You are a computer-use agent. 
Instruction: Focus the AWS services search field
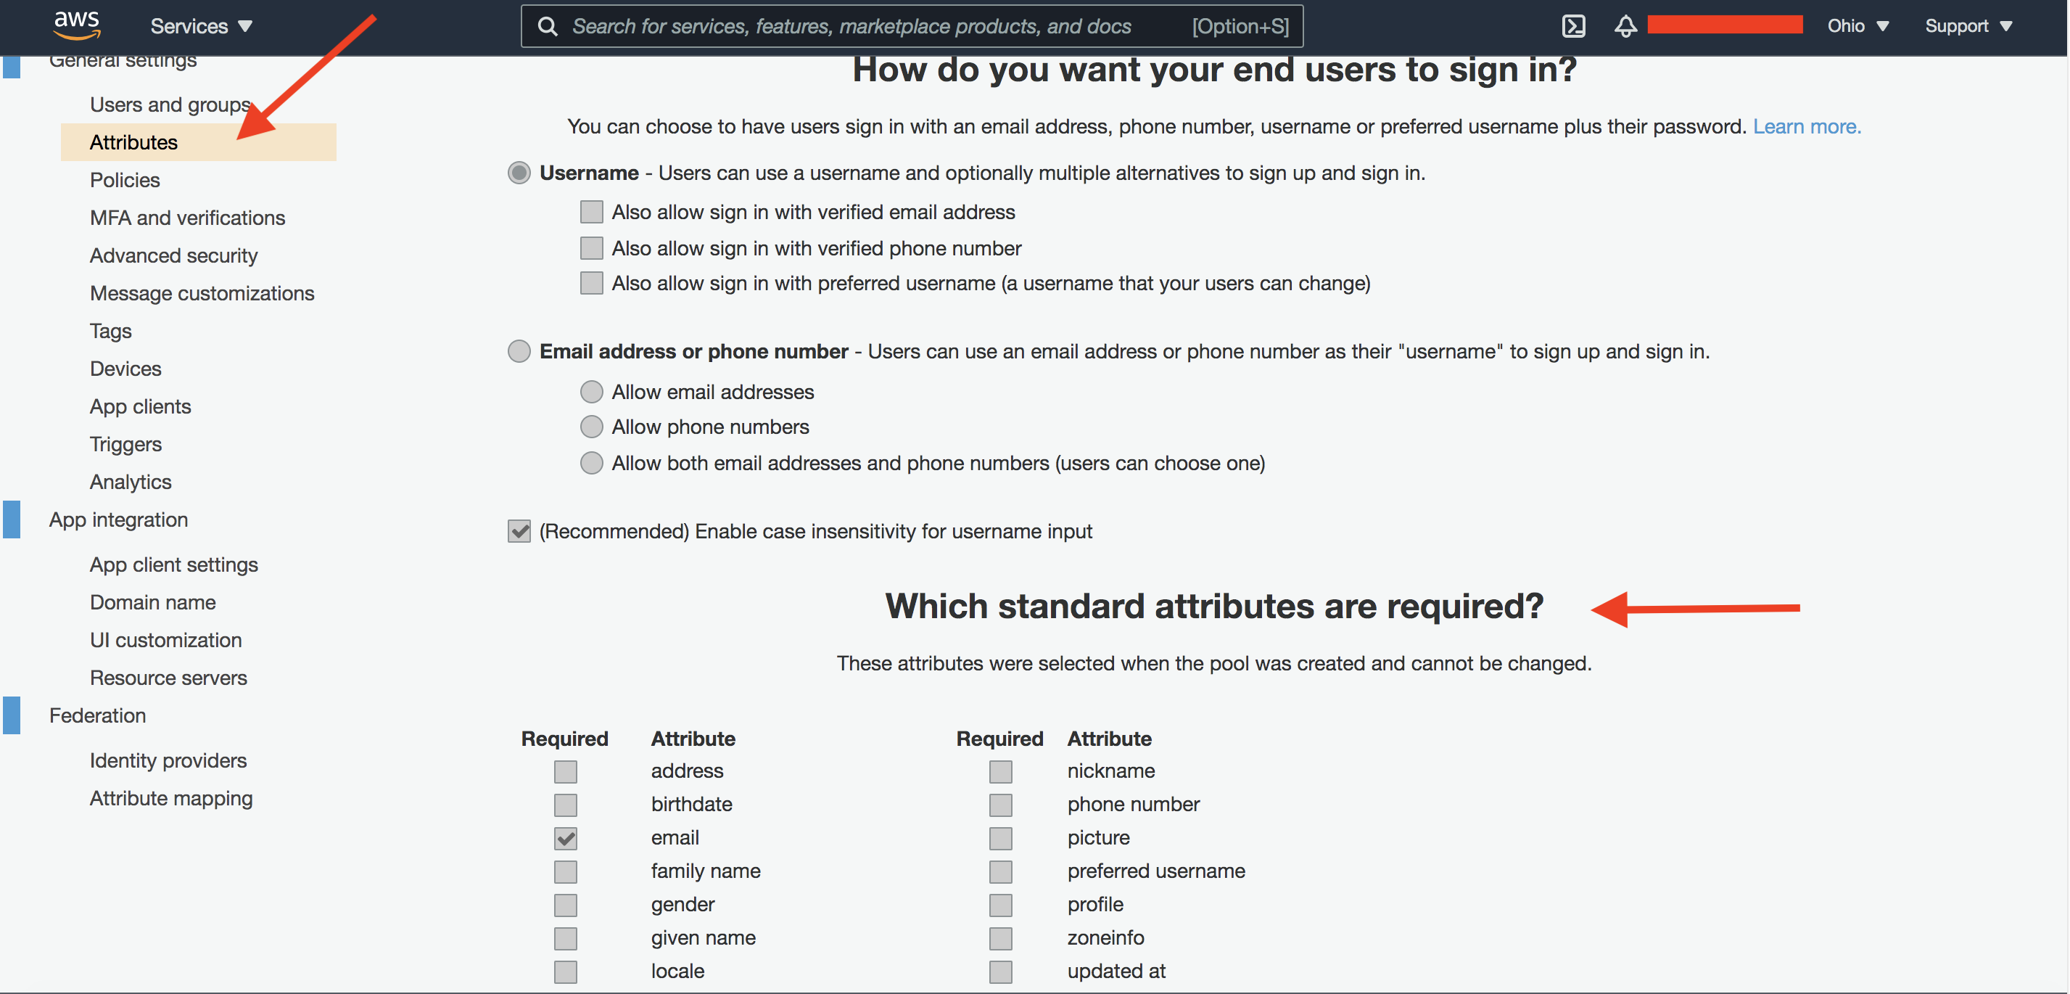point(851,27)
